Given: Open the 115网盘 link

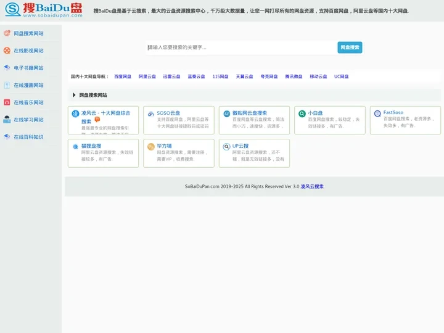Looking at the screenshot, I should (x=220, y=76).
